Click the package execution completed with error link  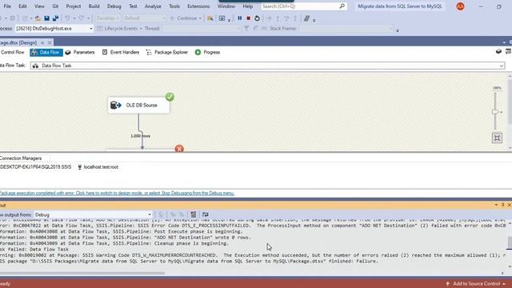click(117, 194)
